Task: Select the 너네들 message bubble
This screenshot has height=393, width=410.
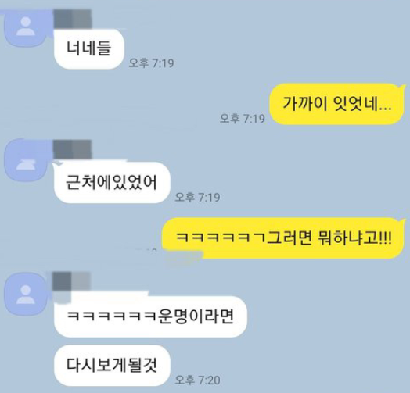Action: click(89, 48)
